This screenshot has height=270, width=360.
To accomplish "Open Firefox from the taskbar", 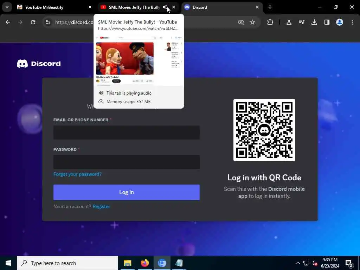I will coord(144,263).
